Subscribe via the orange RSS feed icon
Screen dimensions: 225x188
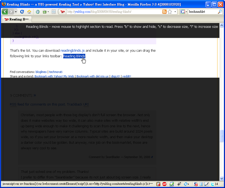tap(164, 12)
